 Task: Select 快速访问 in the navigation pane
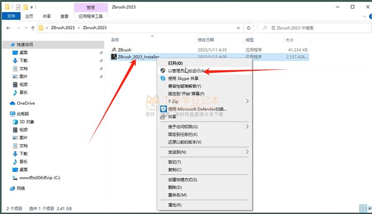[x=24, y=45]
